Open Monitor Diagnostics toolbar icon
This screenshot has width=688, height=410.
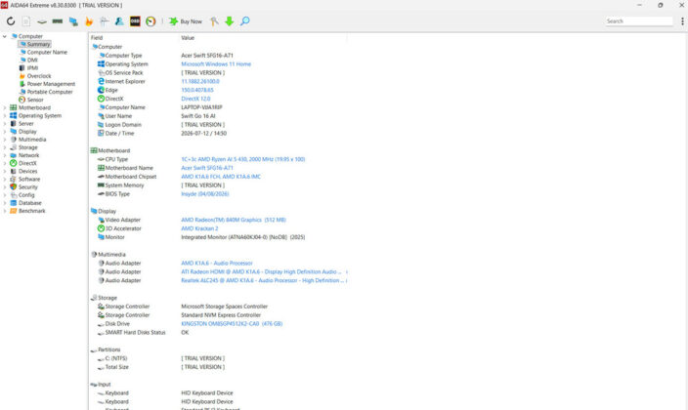(73, 21)
